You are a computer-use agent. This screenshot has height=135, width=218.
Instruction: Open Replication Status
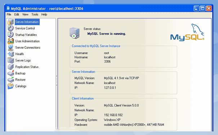[27, 67]
